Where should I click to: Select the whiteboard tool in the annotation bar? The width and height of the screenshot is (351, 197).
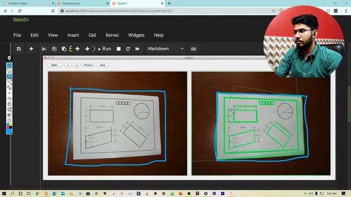pyautogui.click(x=9, y=109)
